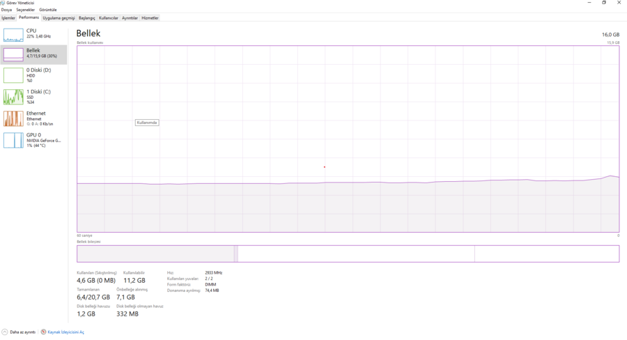Click the 2 / 2 slots used value
Screen dimensions: 627x340
[209, 279]
